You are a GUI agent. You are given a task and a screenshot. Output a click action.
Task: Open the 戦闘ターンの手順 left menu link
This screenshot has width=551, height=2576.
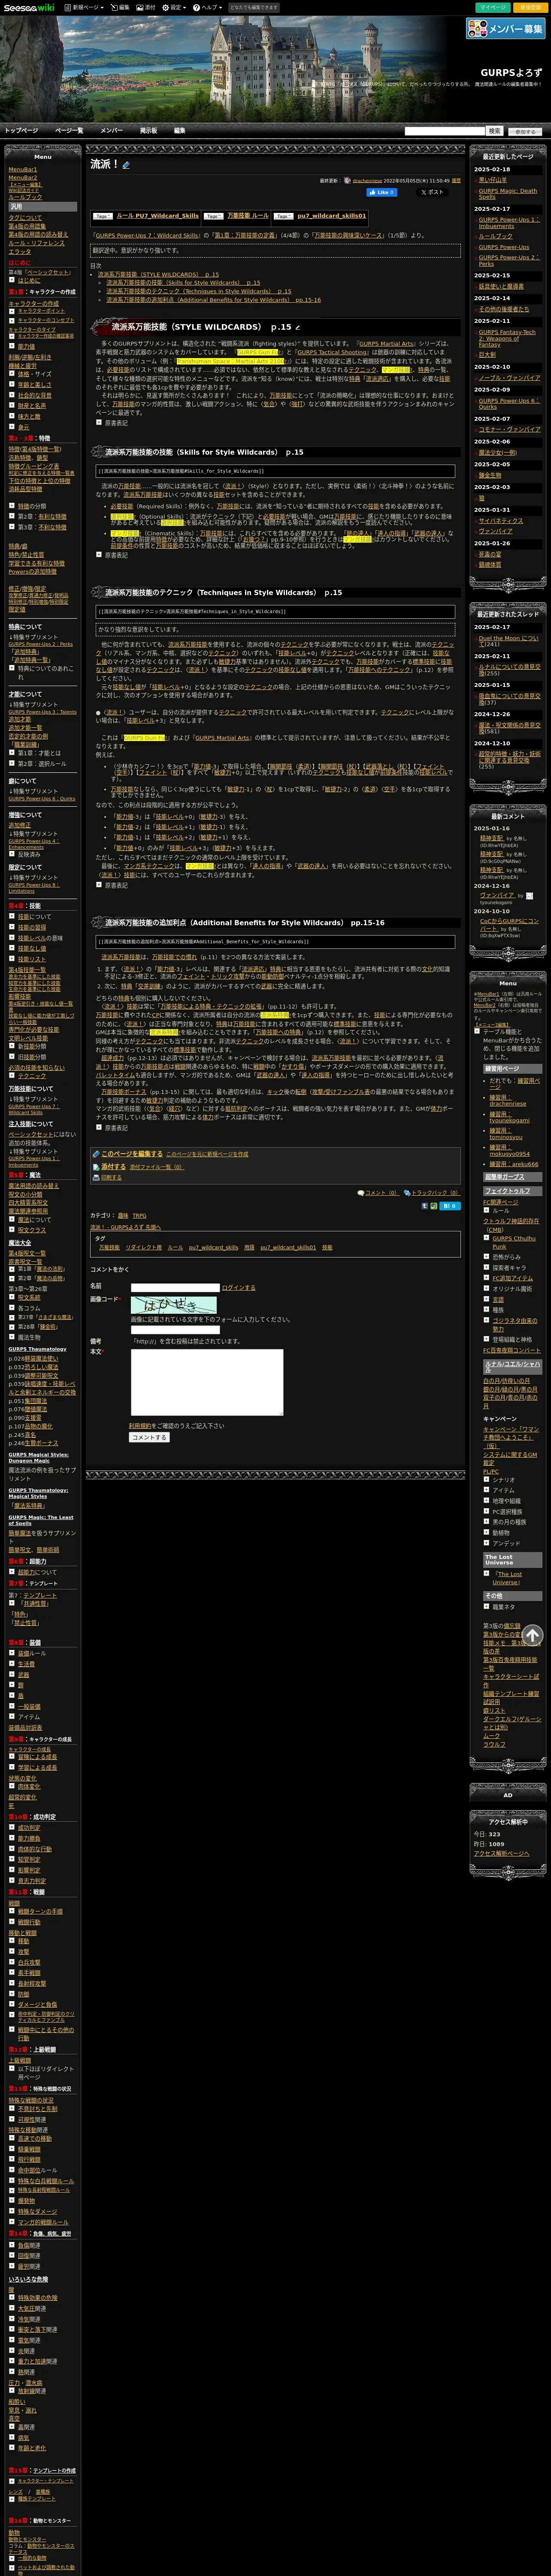point(40,1910)
